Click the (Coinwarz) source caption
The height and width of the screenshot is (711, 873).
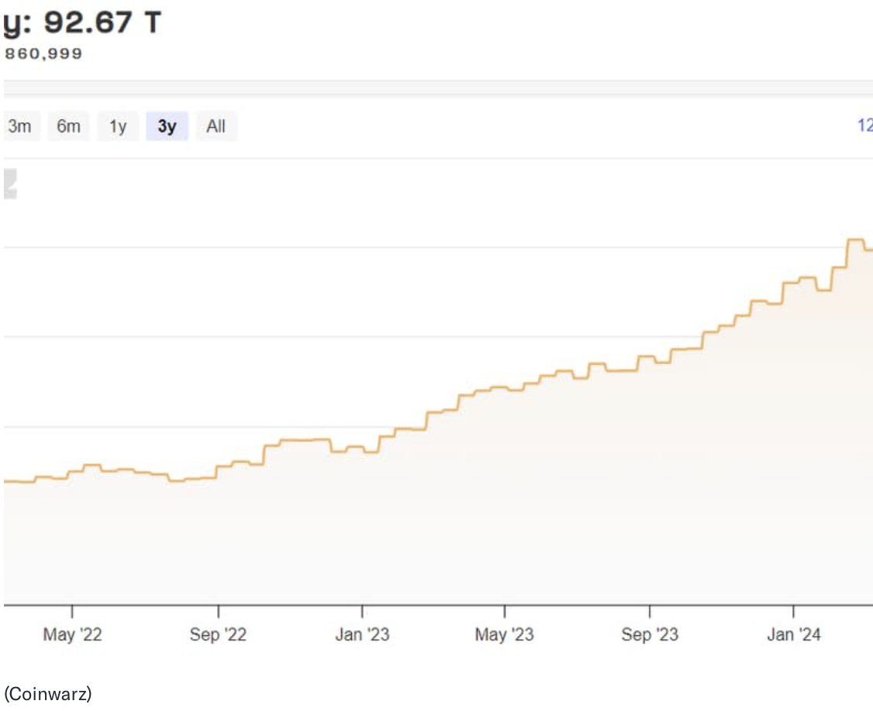point(47,693)
